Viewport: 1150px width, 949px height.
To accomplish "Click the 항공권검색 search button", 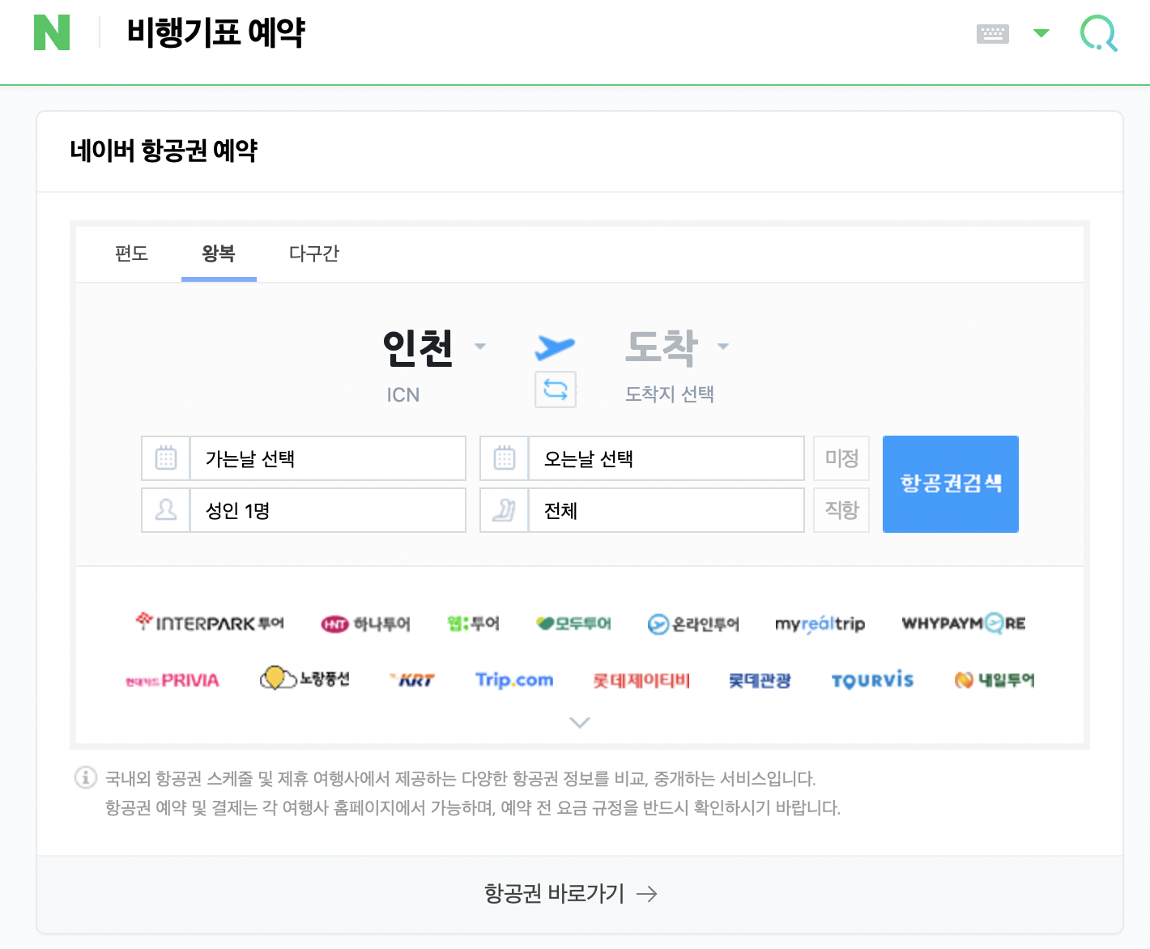I will [x=951, y=484].
